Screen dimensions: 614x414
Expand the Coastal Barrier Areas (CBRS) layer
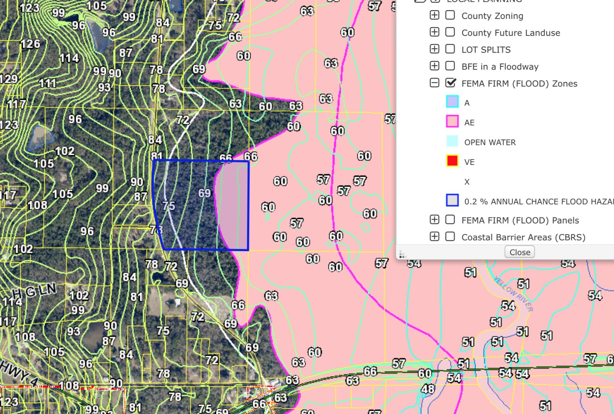point(434,237)
